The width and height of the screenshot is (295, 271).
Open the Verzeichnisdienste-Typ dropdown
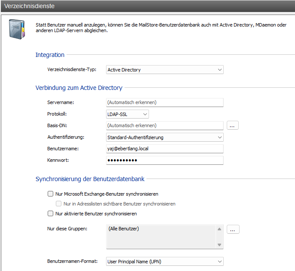click(x=164, y=70)
